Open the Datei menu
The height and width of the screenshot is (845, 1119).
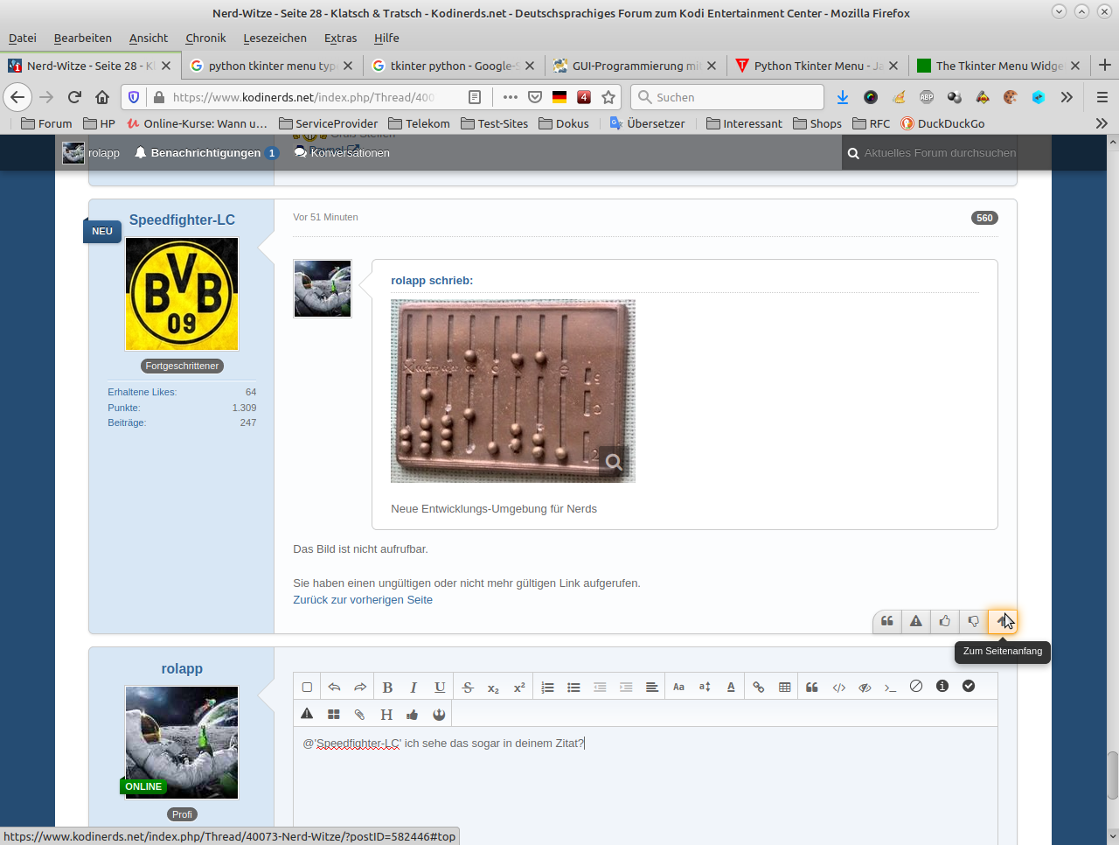coord(23,38)
